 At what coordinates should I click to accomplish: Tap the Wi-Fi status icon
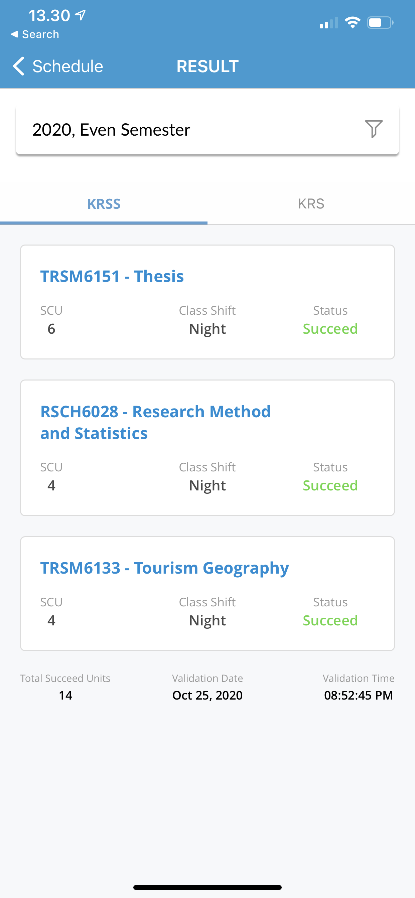[x=352, y=23]
